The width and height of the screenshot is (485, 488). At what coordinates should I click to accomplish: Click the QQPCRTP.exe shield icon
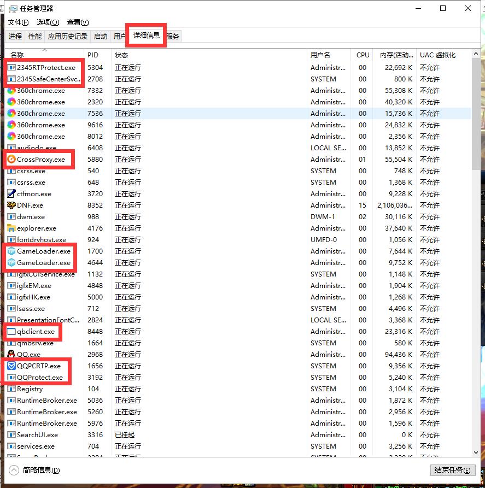click(11, 366)
